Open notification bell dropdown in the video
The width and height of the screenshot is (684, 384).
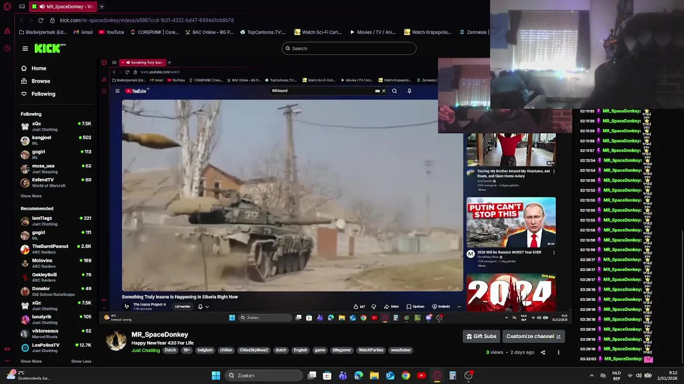point(203,307)
